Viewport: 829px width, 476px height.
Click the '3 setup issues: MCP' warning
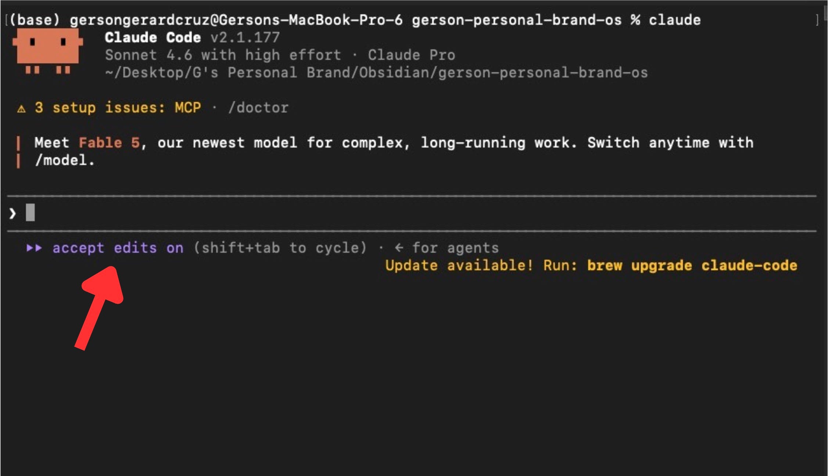[118, 108]
